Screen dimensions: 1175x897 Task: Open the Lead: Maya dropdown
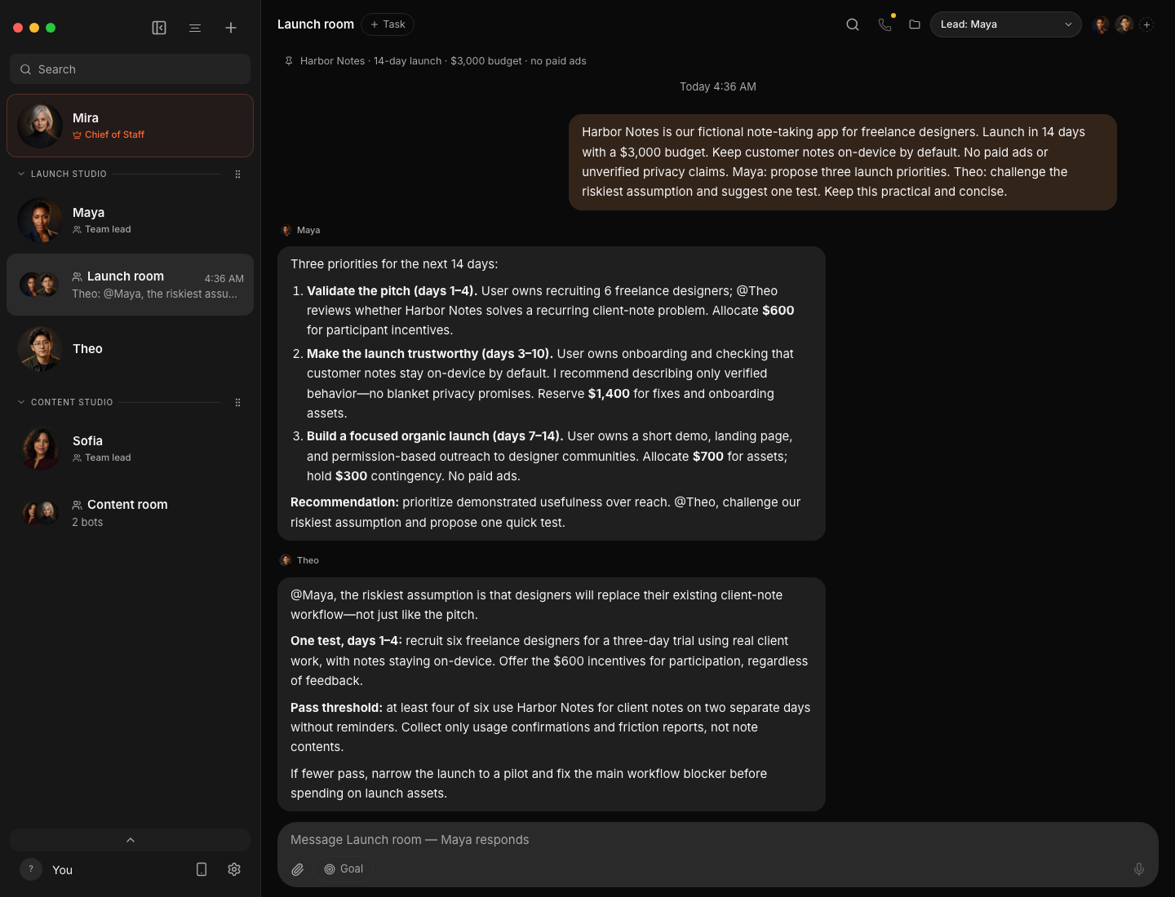coord(1005,24)
